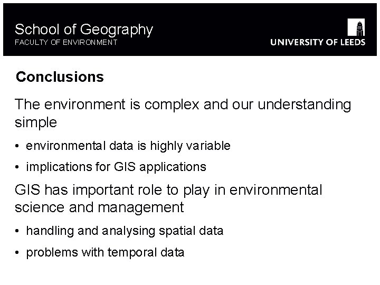This screenshot has width=380, height=285.
Task: Click bullet dot before 'implications for GIS'
Action: click(18, 167)
